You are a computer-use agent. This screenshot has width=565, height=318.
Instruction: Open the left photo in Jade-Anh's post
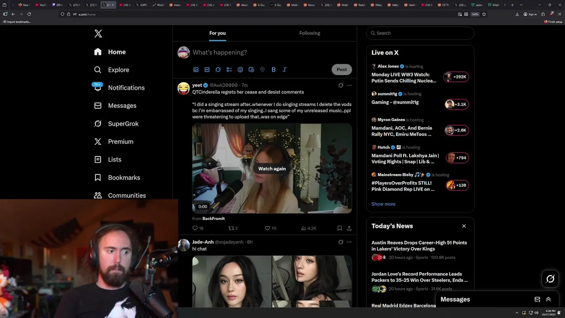pyautogui.click(x=232, y=281)
